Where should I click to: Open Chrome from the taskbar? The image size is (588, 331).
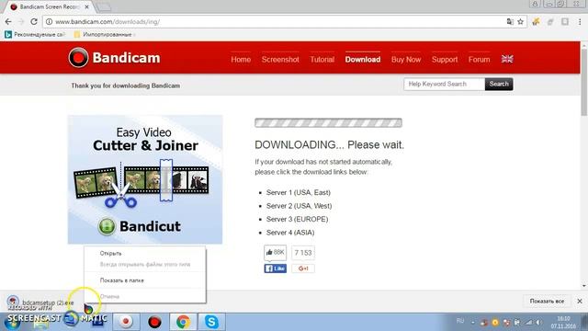[183, 322]
